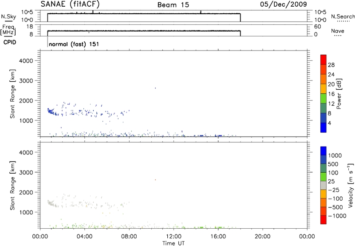Click the date 05/Dec/2009
Image resolution: width=355 pixels, height=246 pixels.
coord(284,4)
